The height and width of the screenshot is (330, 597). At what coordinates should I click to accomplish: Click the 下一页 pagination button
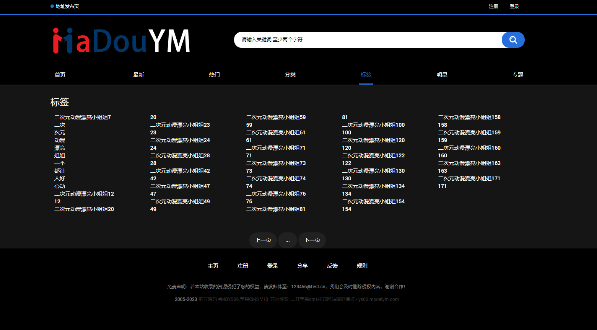point(312,240)
